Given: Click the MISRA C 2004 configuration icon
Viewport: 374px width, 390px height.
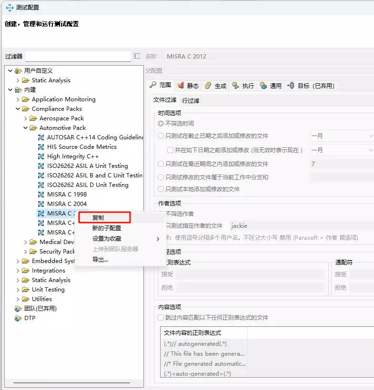Looking at the screenshot, I should [x=41, y=204].
